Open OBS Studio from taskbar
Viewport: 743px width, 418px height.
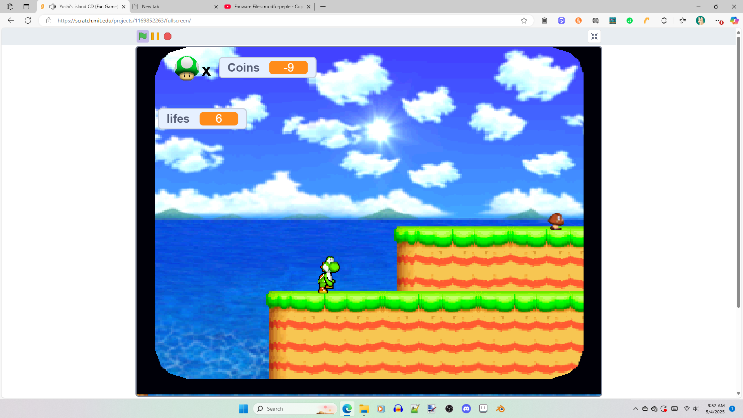tap(449, 409)
